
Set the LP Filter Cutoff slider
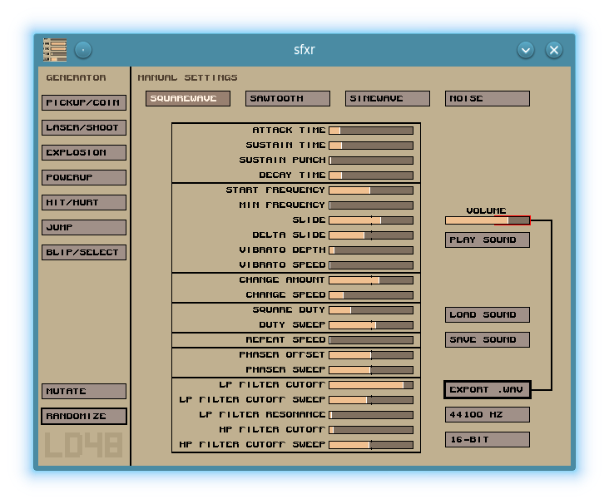(371, 385)
